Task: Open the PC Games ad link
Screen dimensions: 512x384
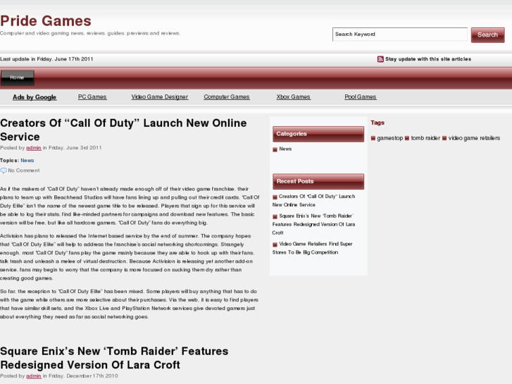Action: pyautogui.click(x=92, y=97)
